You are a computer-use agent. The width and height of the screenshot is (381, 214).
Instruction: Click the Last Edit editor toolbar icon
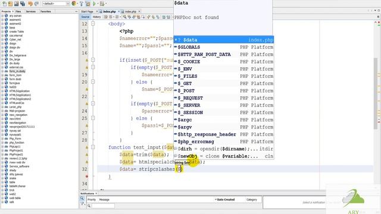pos(106,17)
